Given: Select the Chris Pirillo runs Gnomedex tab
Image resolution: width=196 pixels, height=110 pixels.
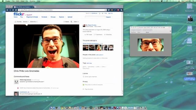Looking at the screenshot, I should (x=23, y=7).
